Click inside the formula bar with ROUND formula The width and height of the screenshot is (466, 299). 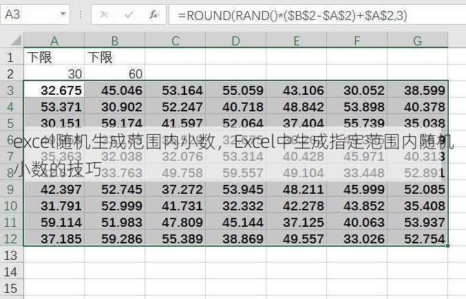(317, 15)
